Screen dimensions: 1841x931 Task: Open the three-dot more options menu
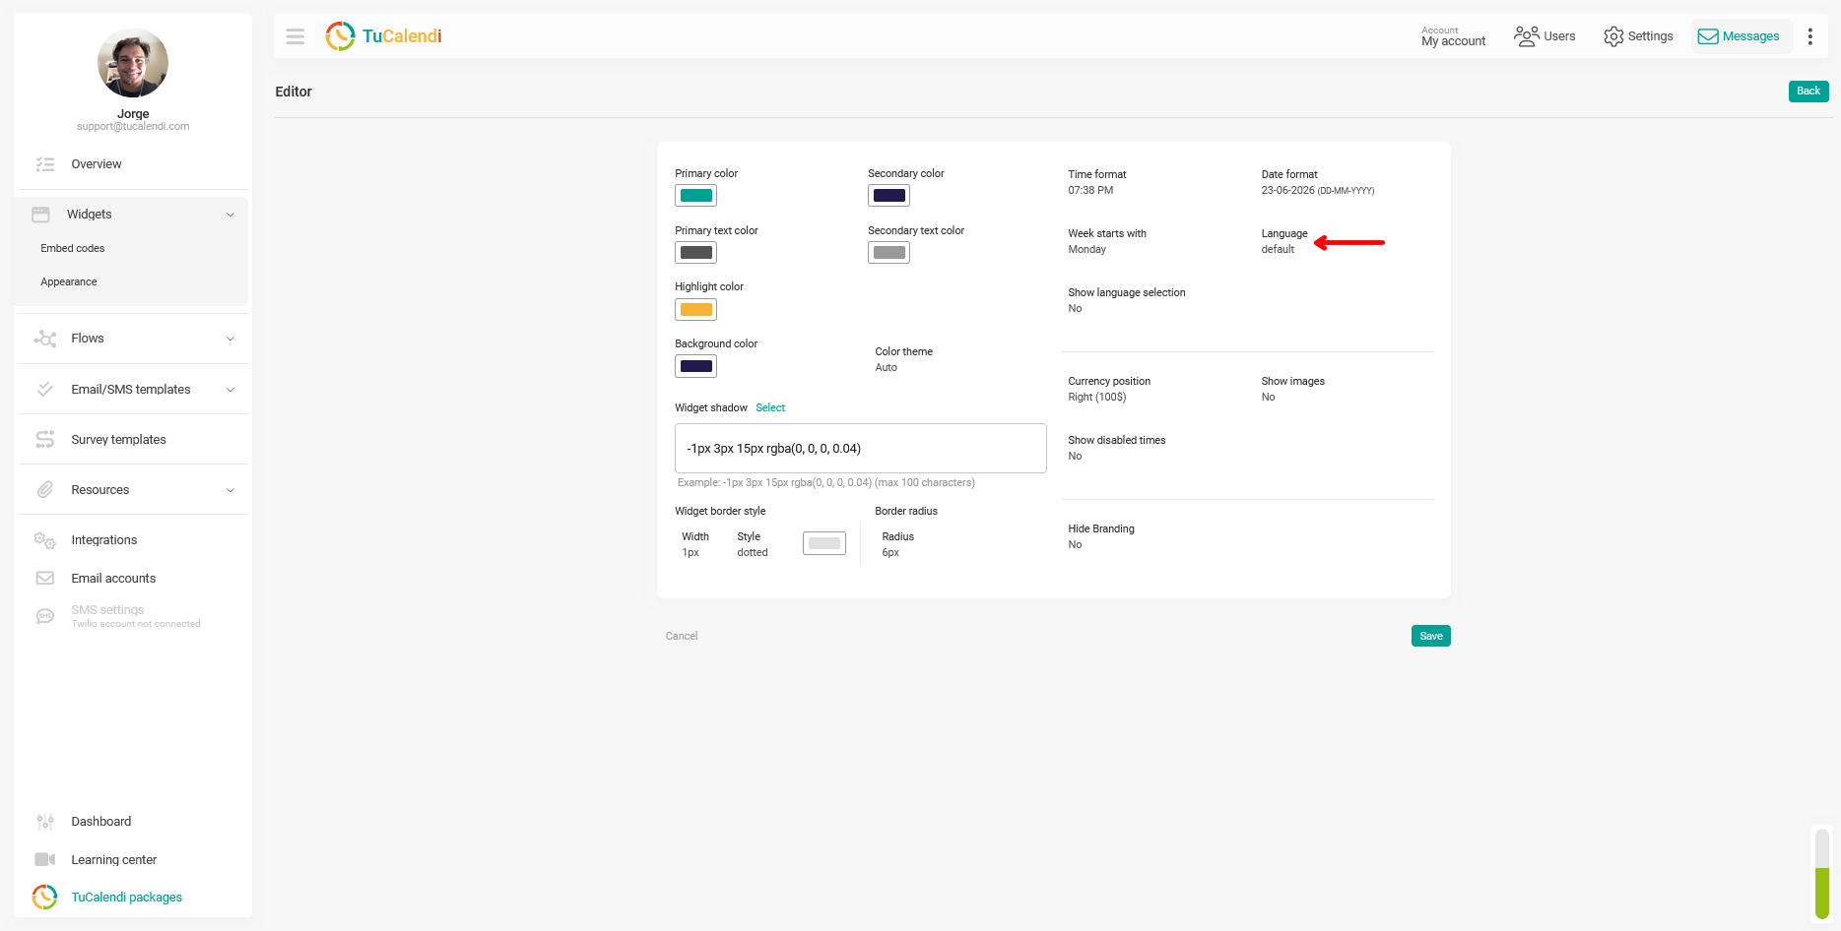pos(1809,36)
